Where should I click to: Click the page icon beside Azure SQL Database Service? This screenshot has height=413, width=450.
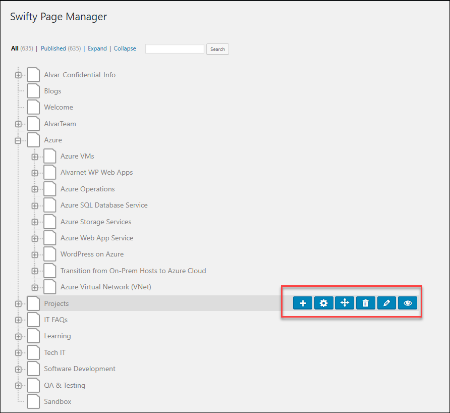50,205
